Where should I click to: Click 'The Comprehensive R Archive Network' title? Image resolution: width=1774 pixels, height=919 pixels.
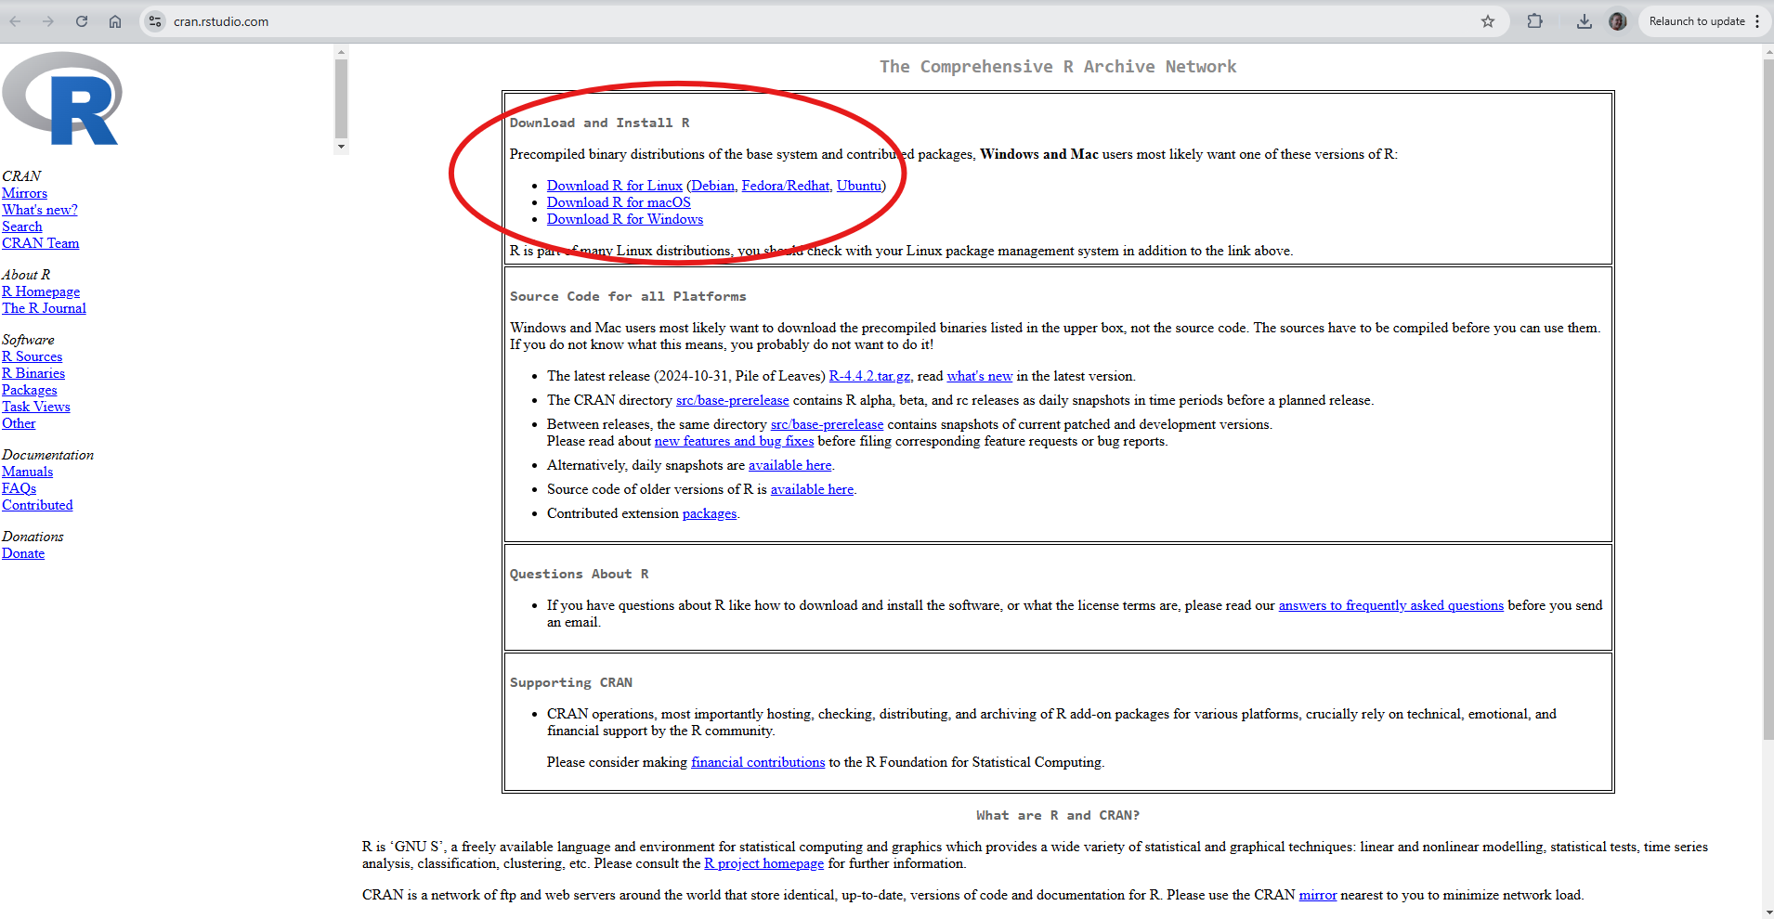pos(1058,67)
